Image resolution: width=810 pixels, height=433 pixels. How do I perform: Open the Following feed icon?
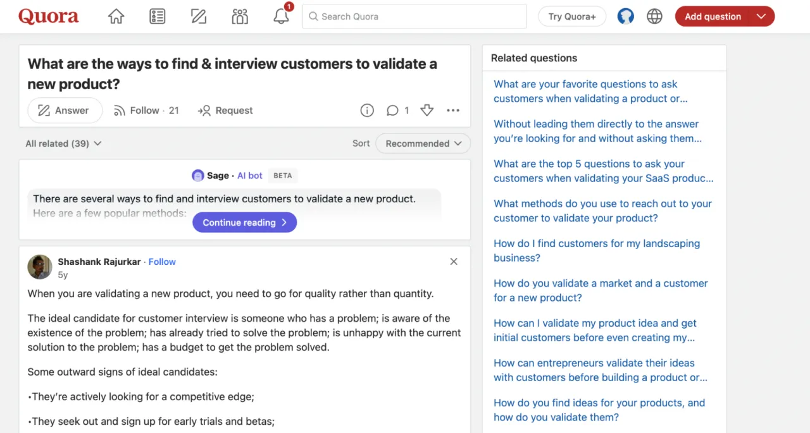pos(157,16)
